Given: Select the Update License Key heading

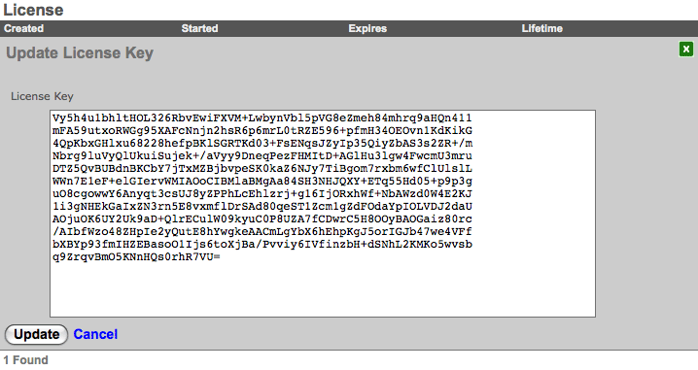Looking at the screenshot, I should point(80,52).
